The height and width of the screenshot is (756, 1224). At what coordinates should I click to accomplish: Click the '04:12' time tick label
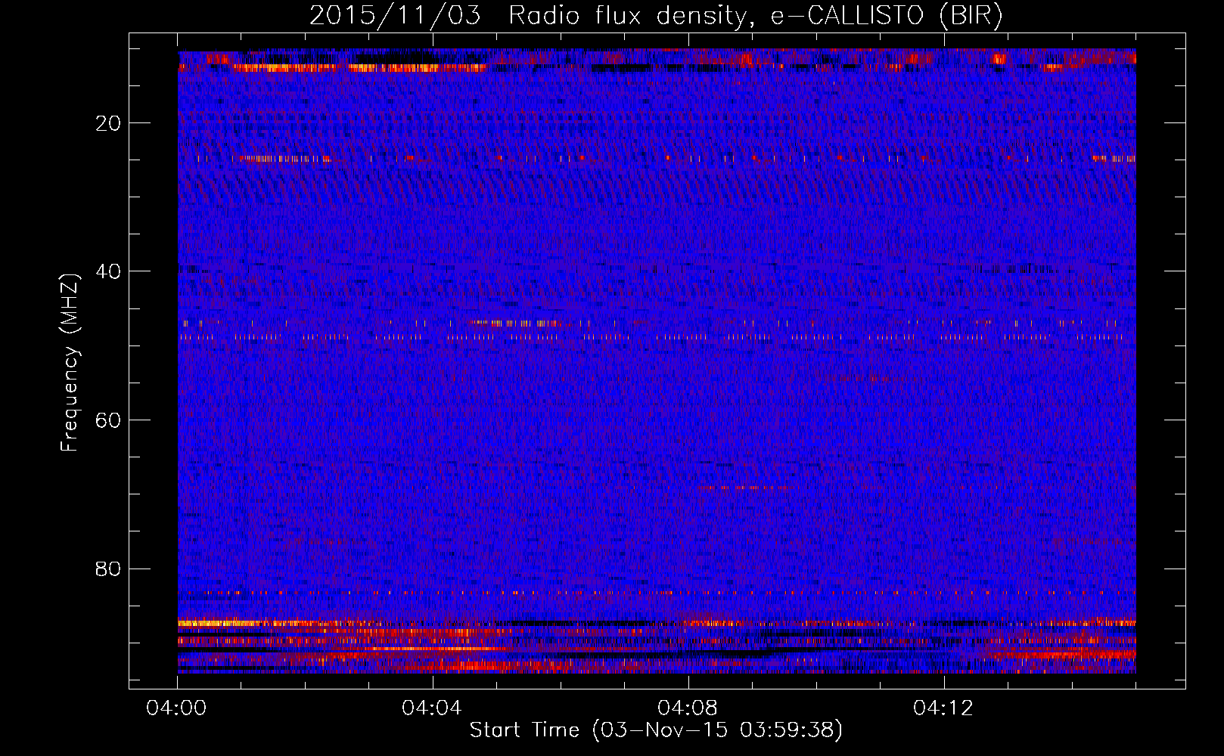943,708
